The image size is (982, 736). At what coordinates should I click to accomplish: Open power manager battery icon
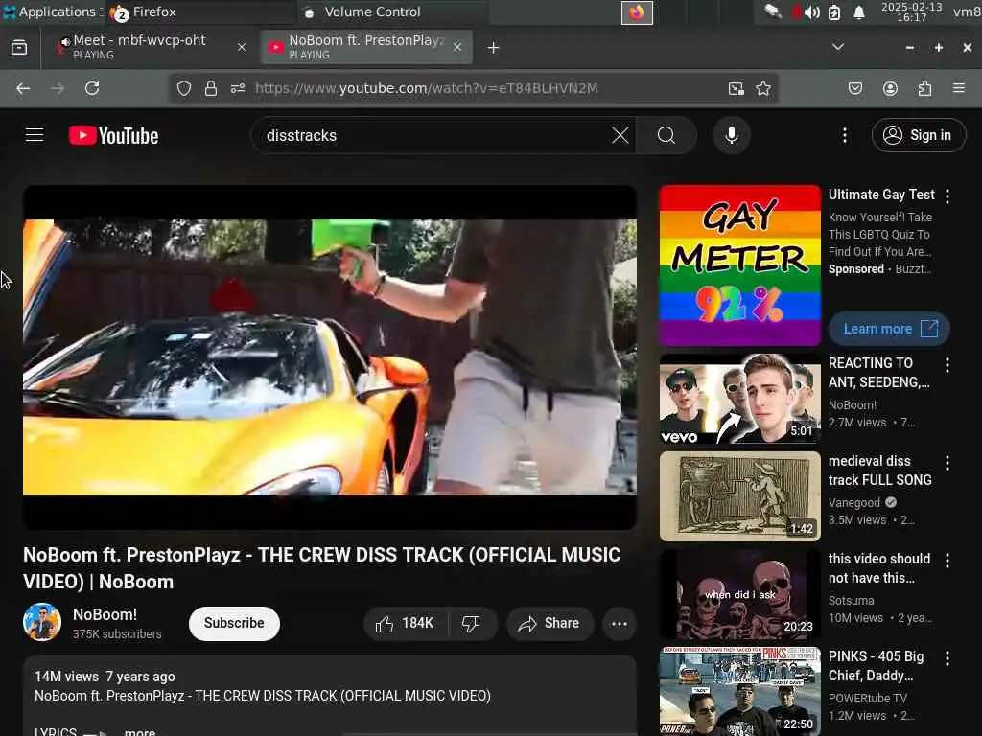[834, 12]
